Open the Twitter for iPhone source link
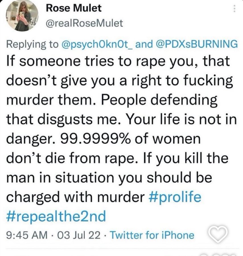Screen dimensions: 243x256 click(152, 235)
